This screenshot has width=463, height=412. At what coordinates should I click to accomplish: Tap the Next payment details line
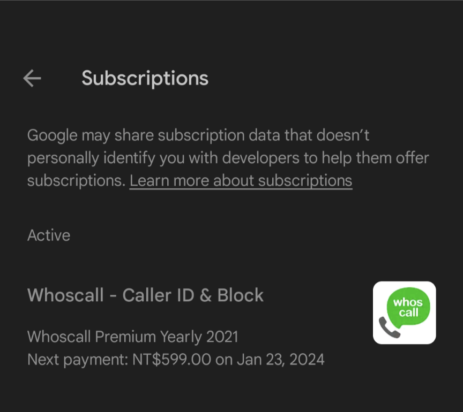click(x=176, y=360)
